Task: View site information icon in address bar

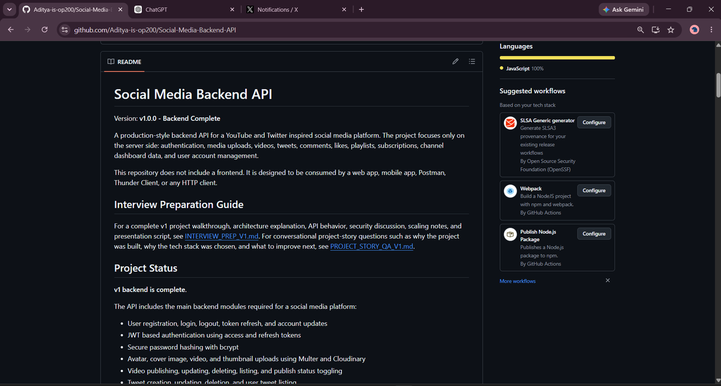Action: (x=65, y=29)
